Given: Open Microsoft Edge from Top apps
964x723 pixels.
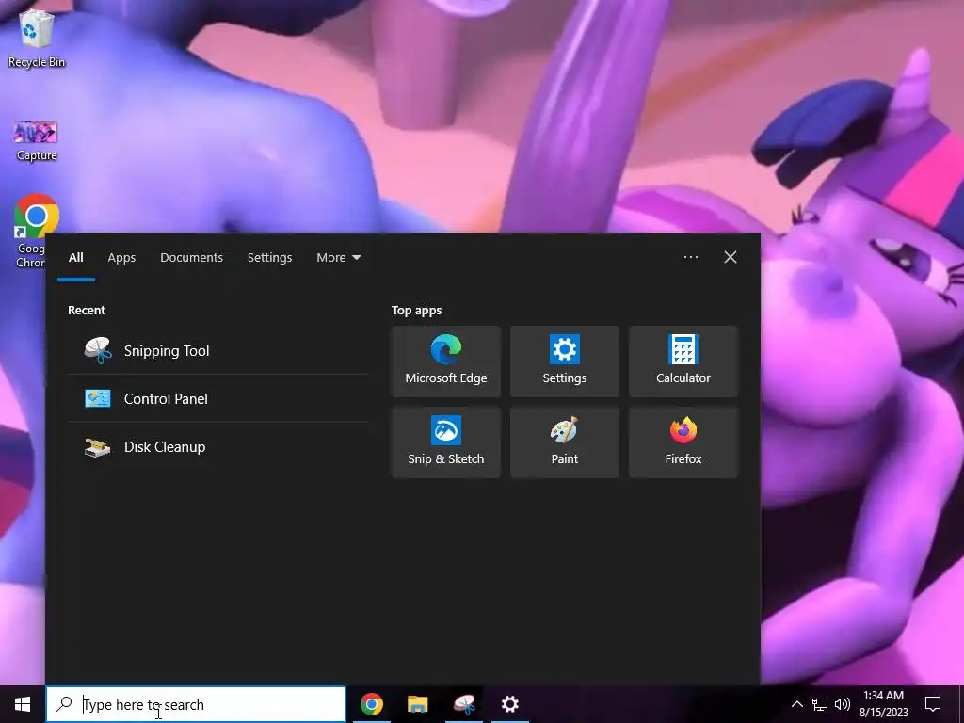Looking at the screenshot, I should pyautogui.click(x=445, y=361).
